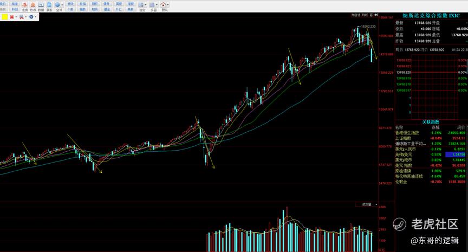Click the red X delete drawing icon
Screen dimensions: 468x252
[x=11, y=17]
